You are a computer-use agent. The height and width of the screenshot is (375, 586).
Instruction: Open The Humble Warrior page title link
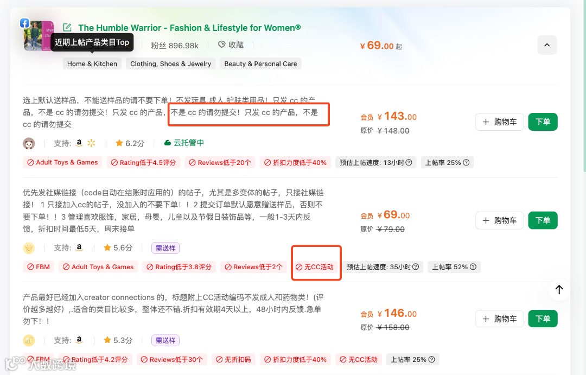tap(189, 28)
